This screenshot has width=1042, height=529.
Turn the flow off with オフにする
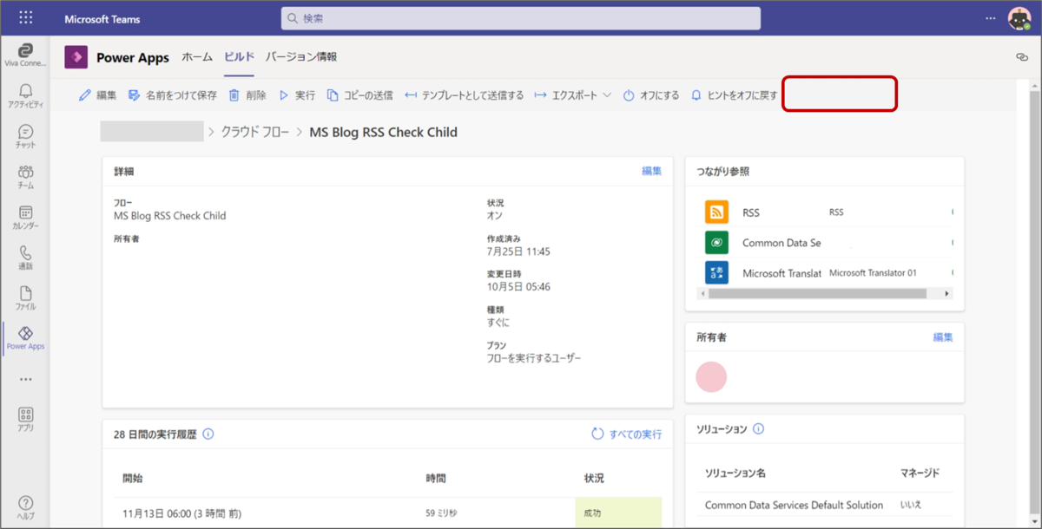click(651, 95)
